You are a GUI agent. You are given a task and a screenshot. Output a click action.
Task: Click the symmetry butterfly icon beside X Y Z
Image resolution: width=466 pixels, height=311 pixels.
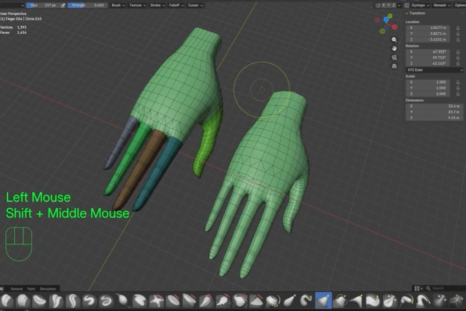pyautogui.click(x=378, y=5)
